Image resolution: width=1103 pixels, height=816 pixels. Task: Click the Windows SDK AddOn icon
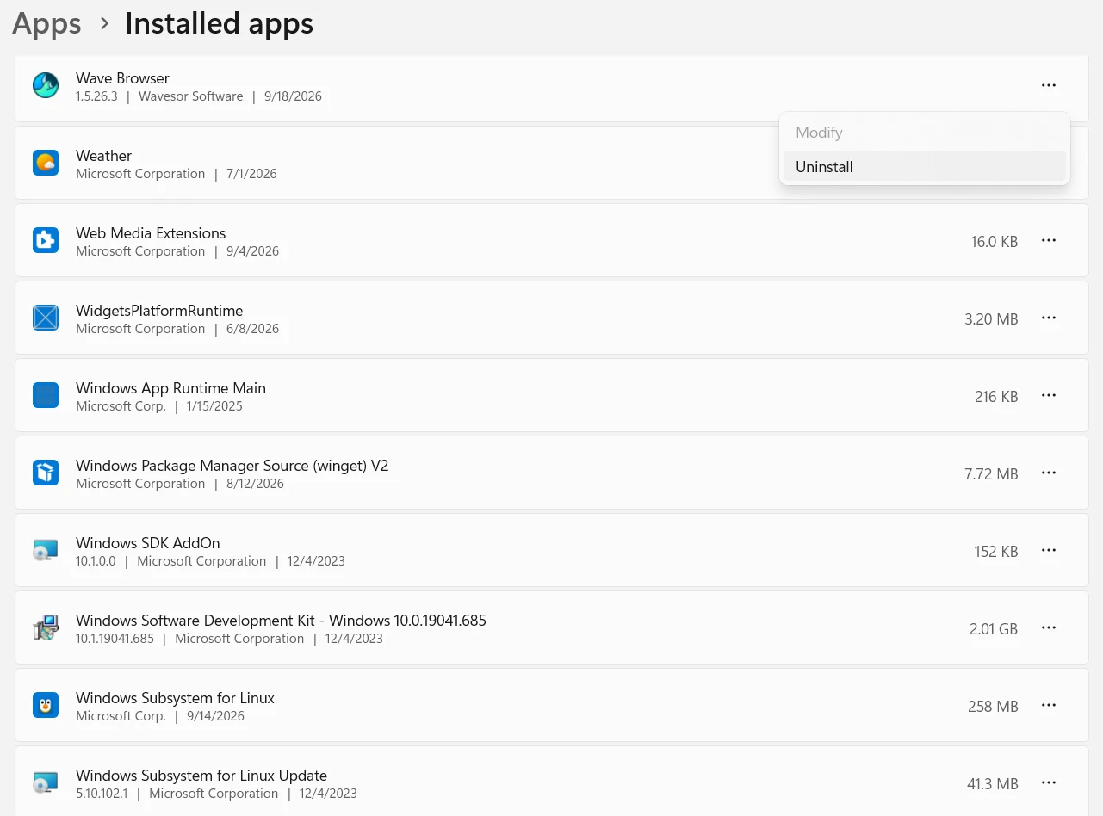[46, 550]
